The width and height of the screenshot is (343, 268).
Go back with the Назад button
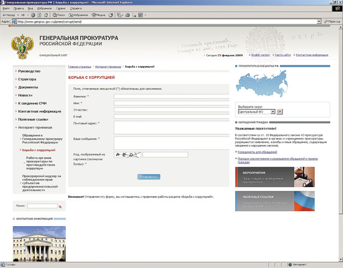coord(9,15)
